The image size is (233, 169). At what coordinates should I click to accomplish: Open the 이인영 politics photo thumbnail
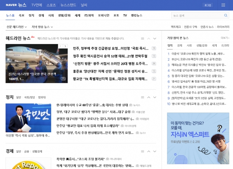28,118
